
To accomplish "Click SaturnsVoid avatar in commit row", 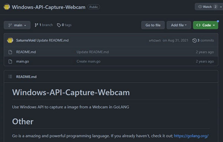I will pos(10,40).
